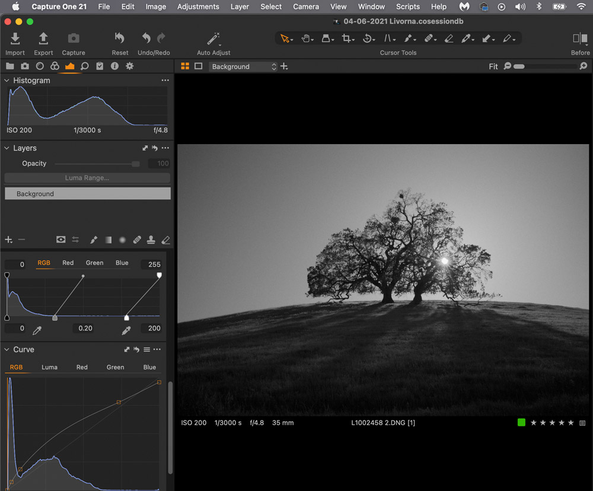The image size is (593, 491).
Task: Switch viewer to multi-view grid mode
Action: coord(185,66)
